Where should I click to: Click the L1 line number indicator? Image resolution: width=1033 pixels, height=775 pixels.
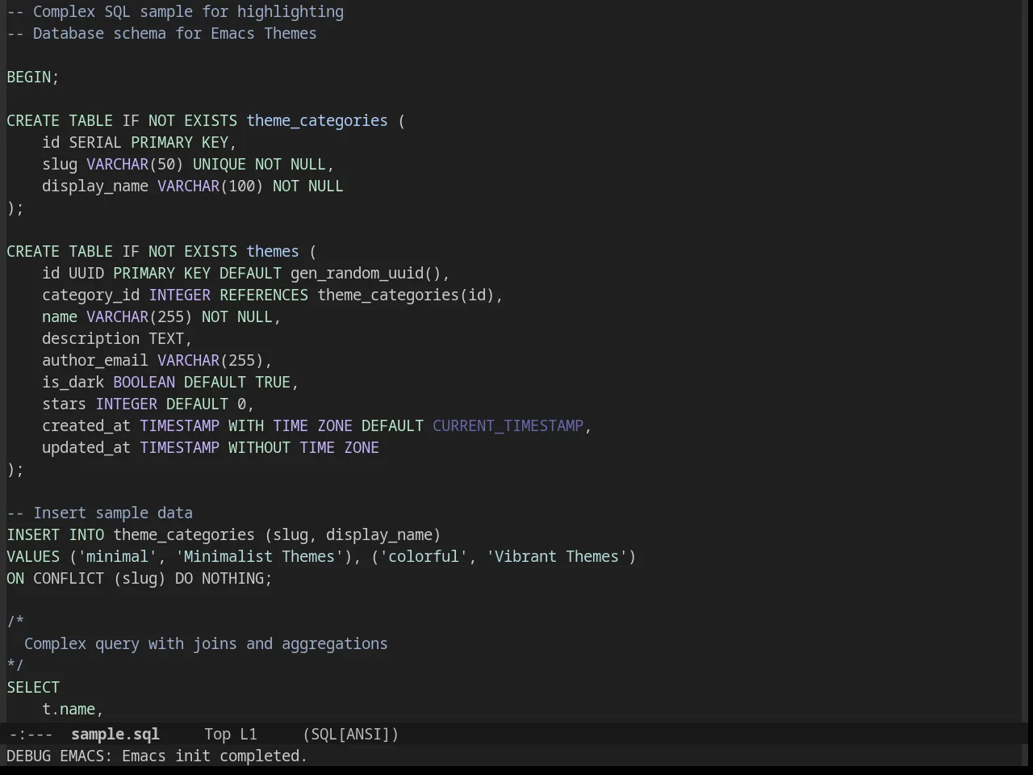click(249, 734)
